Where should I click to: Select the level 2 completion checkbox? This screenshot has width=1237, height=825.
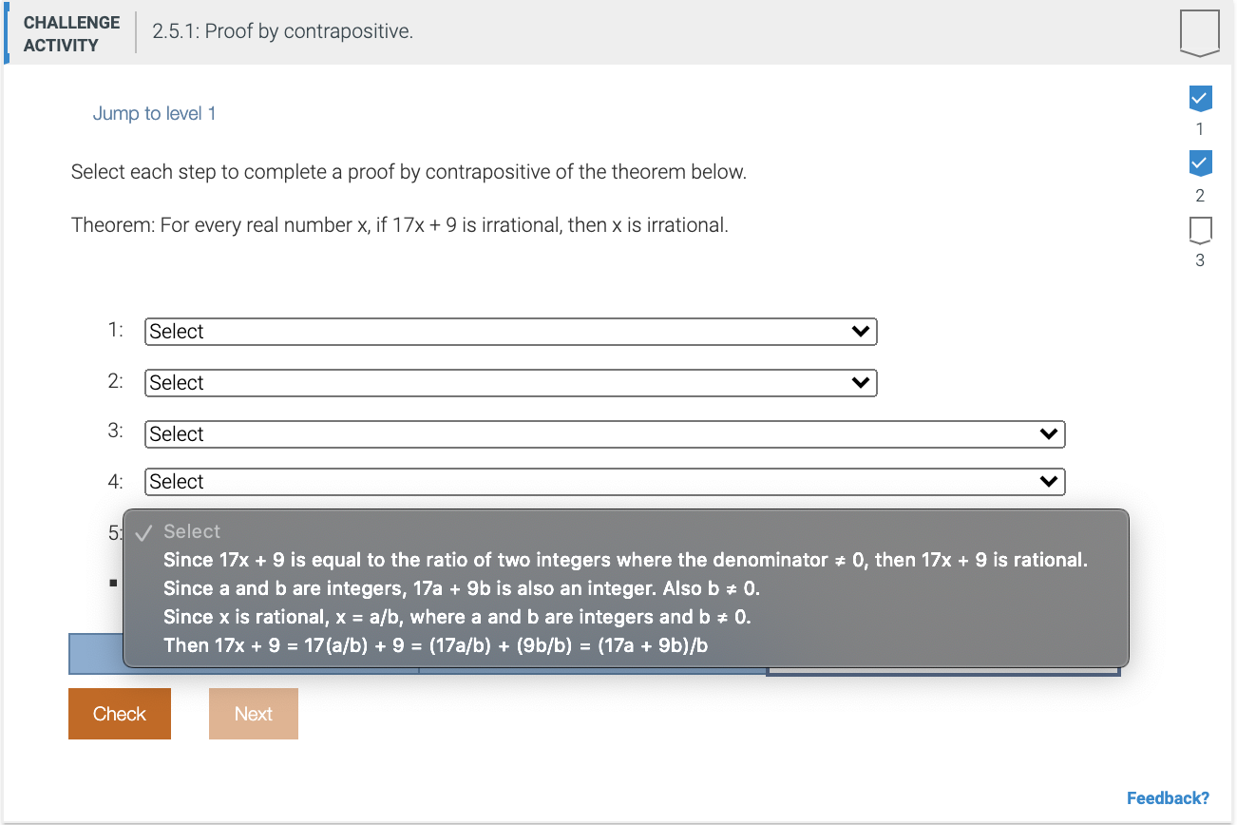(x=1199, y=163)
